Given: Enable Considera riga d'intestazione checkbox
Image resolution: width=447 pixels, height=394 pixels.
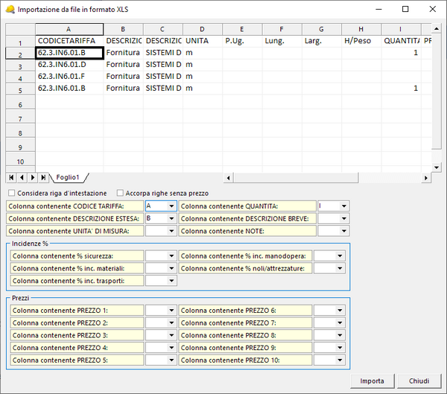Looking at the screenshot, I should [11, 193].
